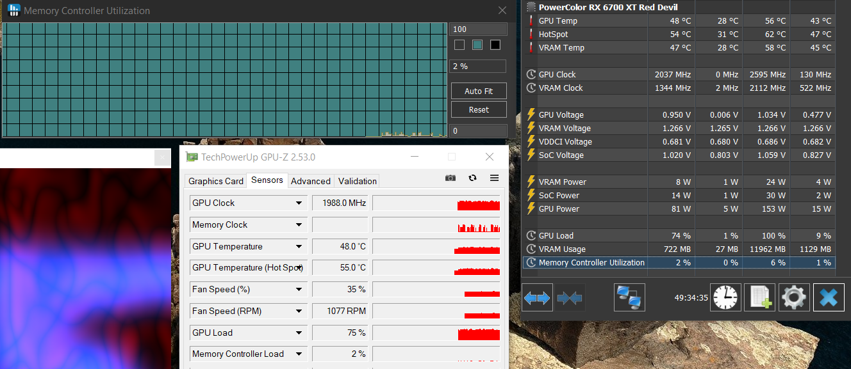Click the HWiNFO reset clock icon

726,297
